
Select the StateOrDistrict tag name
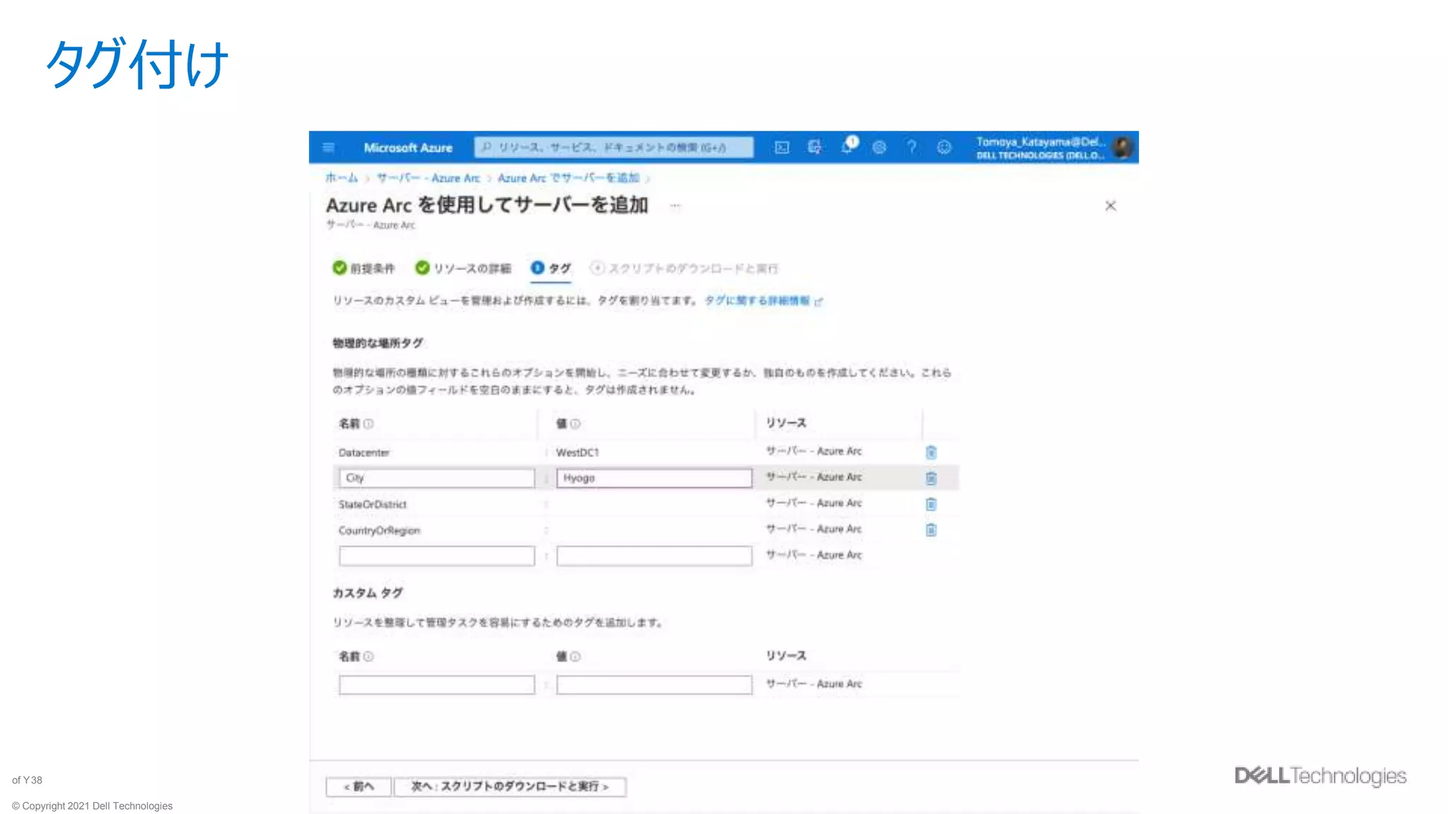point(373,505)
